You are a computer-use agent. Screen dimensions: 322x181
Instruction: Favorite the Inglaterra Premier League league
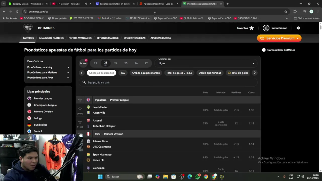tap(80, 100)
